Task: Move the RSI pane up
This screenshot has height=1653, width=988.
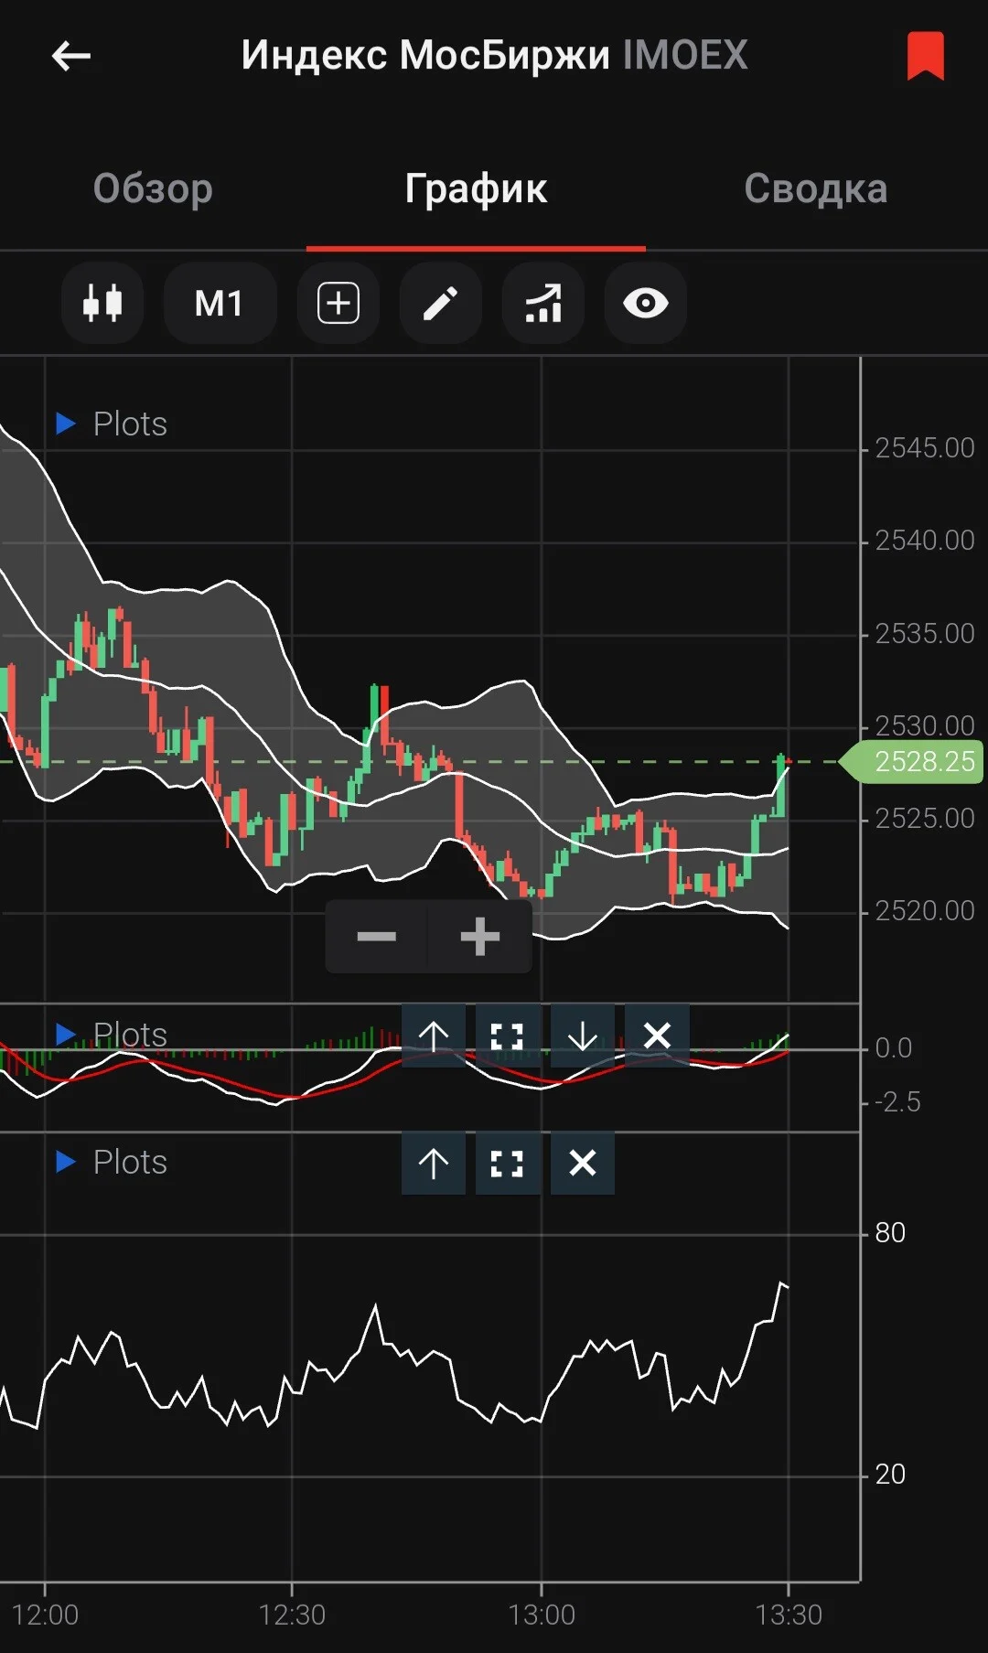Action: (x=434, y=1163)
